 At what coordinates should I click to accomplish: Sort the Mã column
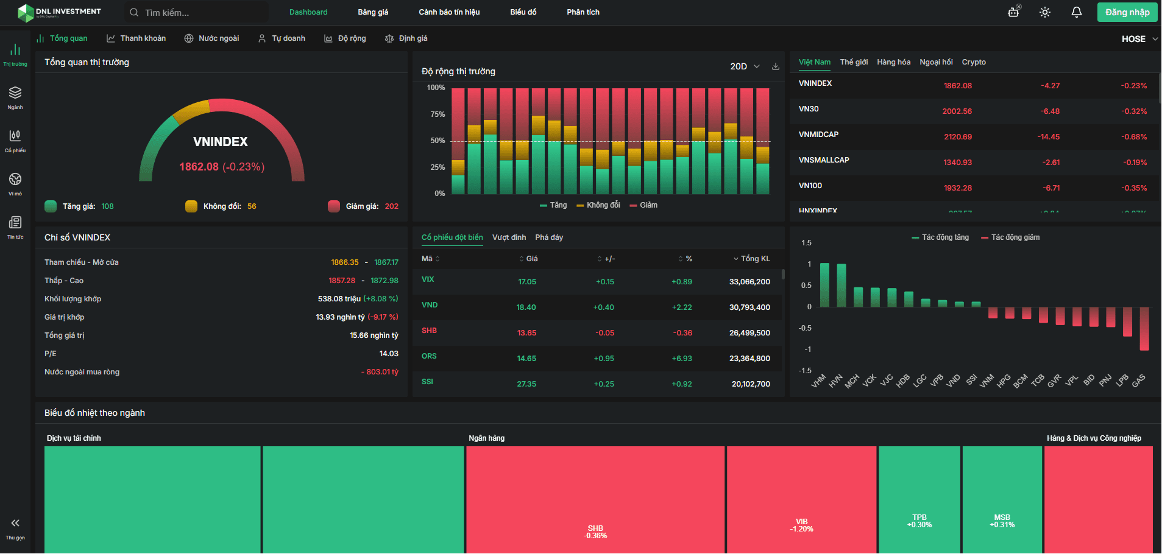coord(438,259)
